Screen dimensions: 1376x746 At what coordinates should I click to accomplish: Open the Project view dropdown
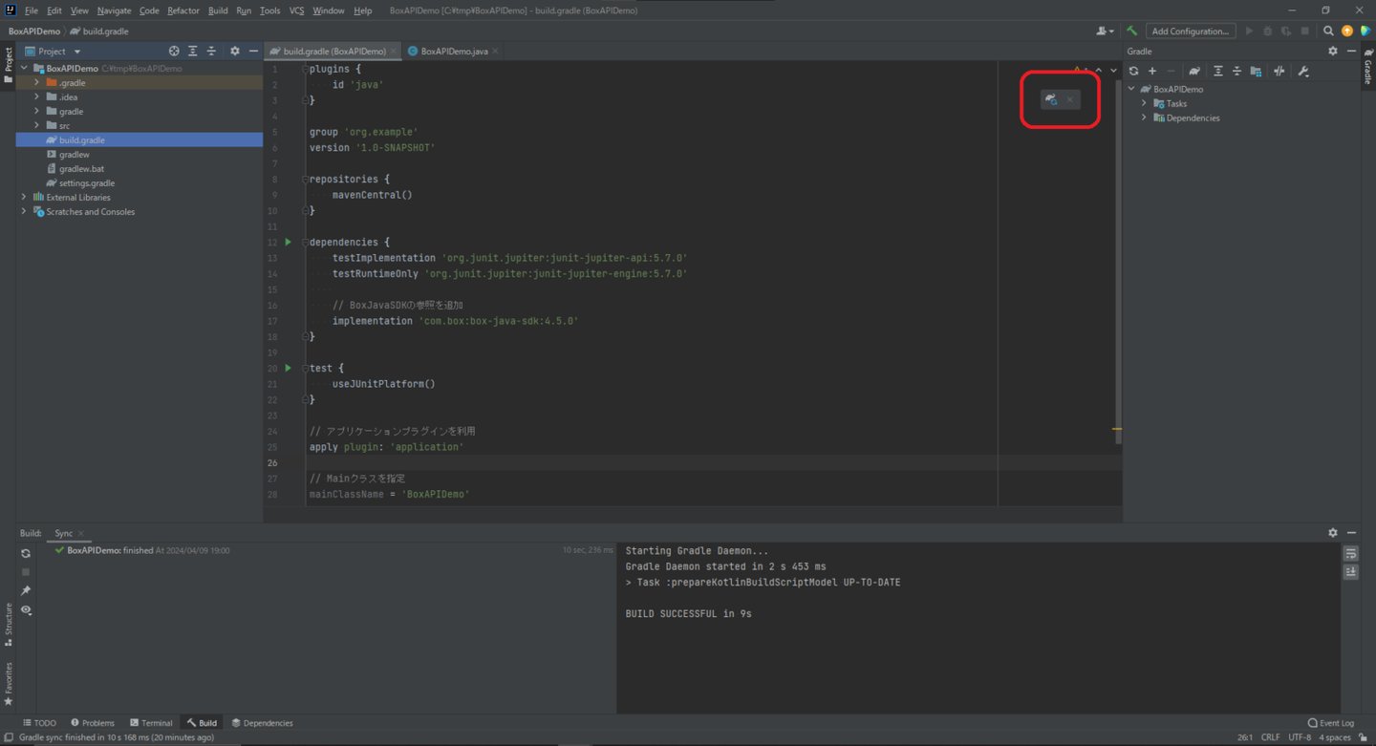coord(77,52)
